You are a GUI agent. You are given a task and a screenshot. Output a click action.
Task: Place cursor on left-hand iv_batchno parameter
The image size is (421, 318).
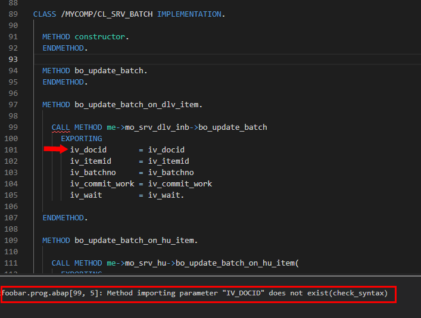pyautogui.click(x=93, y=173)
